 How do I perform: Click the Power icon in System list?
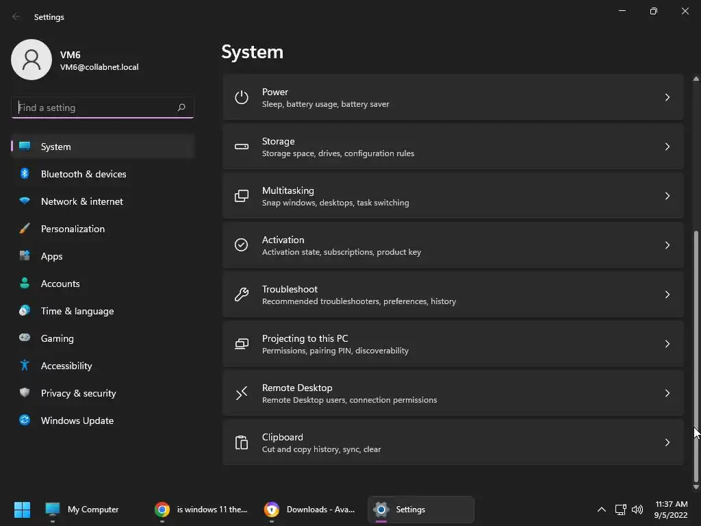[242, 97]
